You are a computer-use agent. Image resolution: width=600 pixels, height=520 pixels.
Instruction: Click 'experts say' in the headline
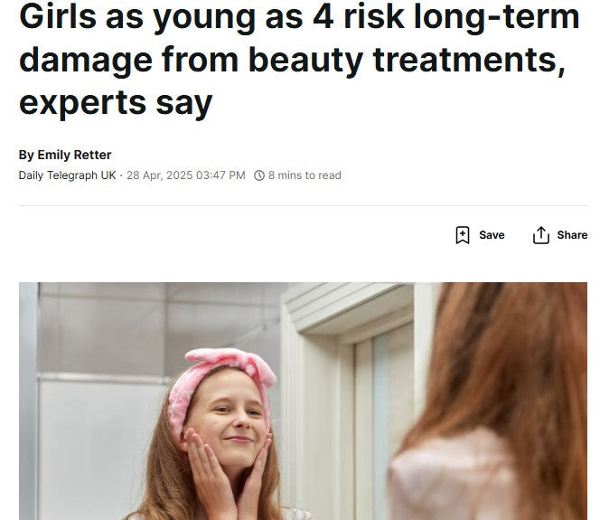click(116, 103)
